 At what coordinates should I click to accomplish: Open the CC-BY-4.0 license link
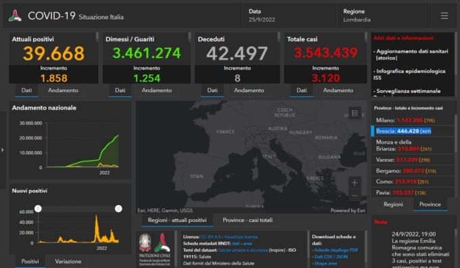click(210, 237)
